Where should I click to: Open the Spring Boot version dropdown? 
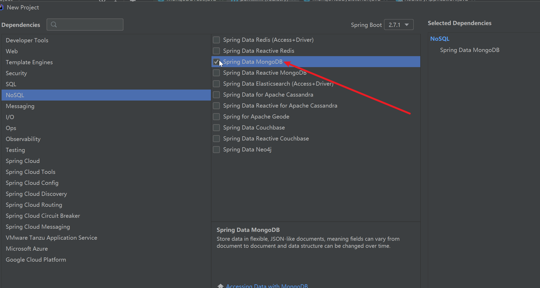tap(399, 25)
